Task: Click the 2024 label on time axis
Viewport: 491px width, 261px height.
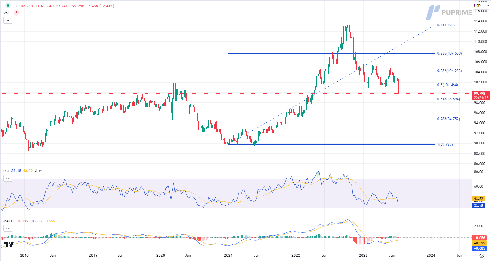Action: coord(431,255)
